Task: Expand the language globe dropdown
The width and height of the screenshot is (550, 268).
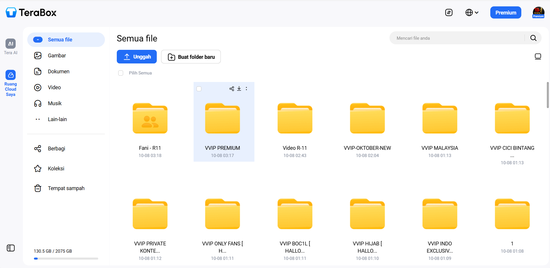Action: pos(472,12)
